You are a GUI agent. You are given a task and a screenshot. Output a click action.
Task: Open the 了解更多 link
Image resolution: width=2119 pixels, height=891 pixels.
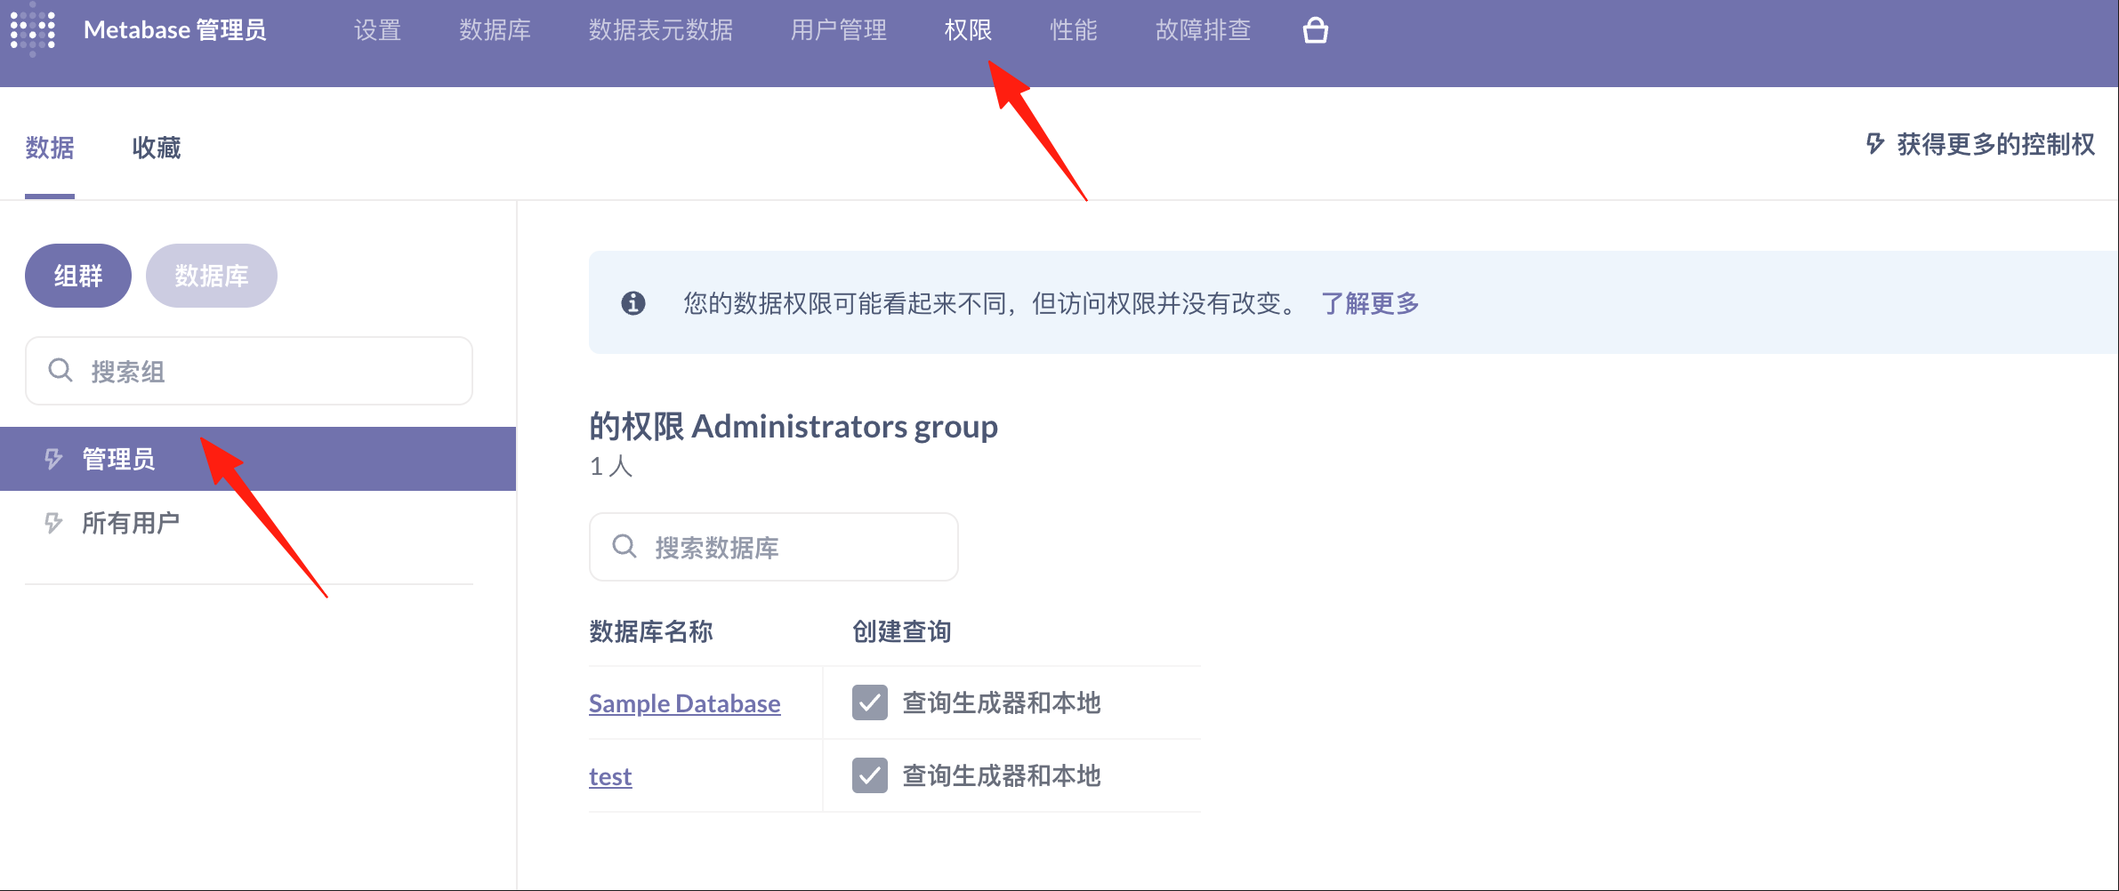click(1369, 303)
